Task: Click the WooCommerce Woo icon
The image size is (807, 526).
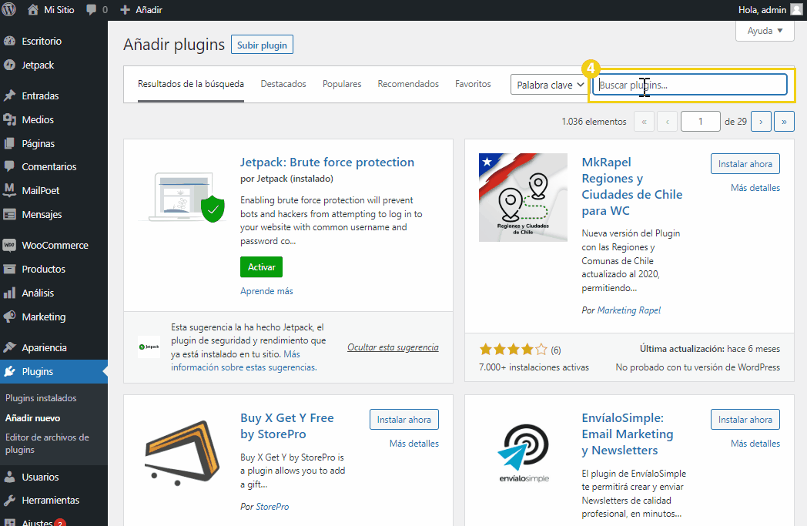Action: click(9, 245)
